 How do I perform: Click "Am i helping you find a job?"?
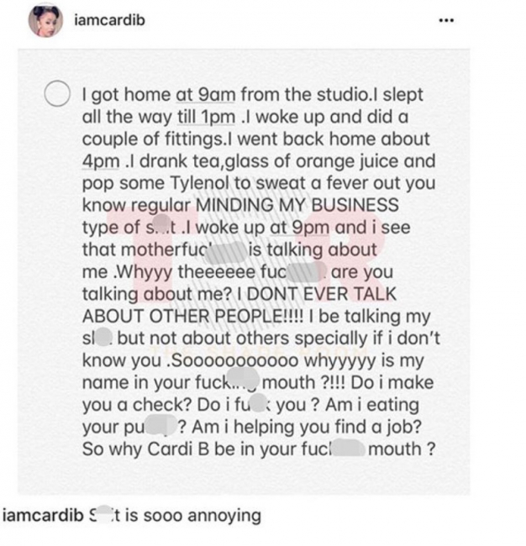click(307, 427)
